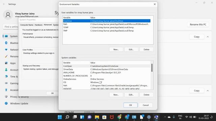Image resolution: width=216 pixels, height=121 pixels.
Task: Select the OS system variable row
Action: click(107, 82)
